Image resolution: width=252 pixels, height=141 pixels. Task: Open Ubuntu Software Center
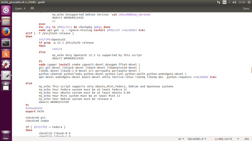(6, 54)
